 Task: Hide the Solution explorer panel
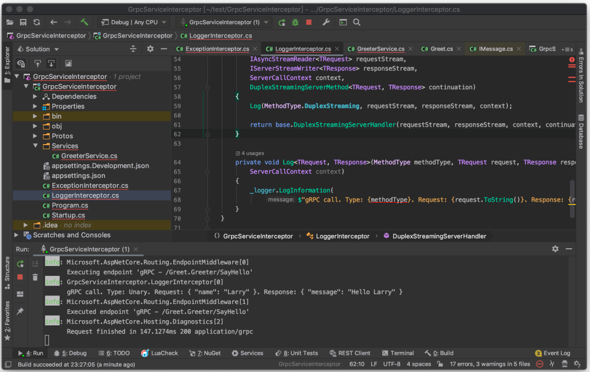point(164,49)
